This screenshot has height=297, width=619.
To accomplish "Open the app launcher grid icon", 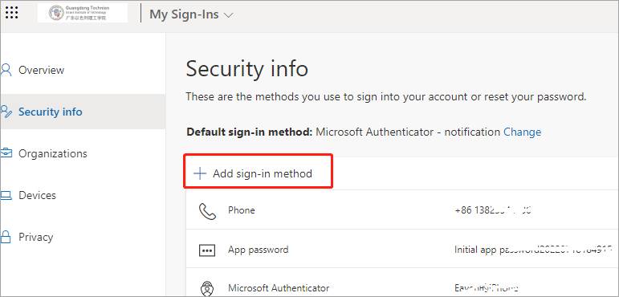I will pos(12,13).
